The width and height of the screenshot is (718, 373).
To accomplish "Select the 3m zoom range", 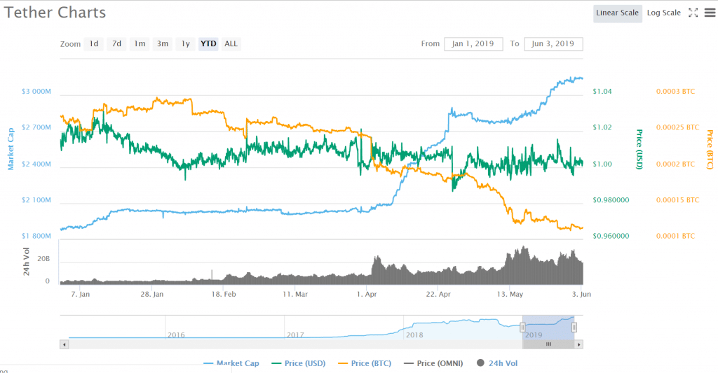I will [x=163, y=43].
